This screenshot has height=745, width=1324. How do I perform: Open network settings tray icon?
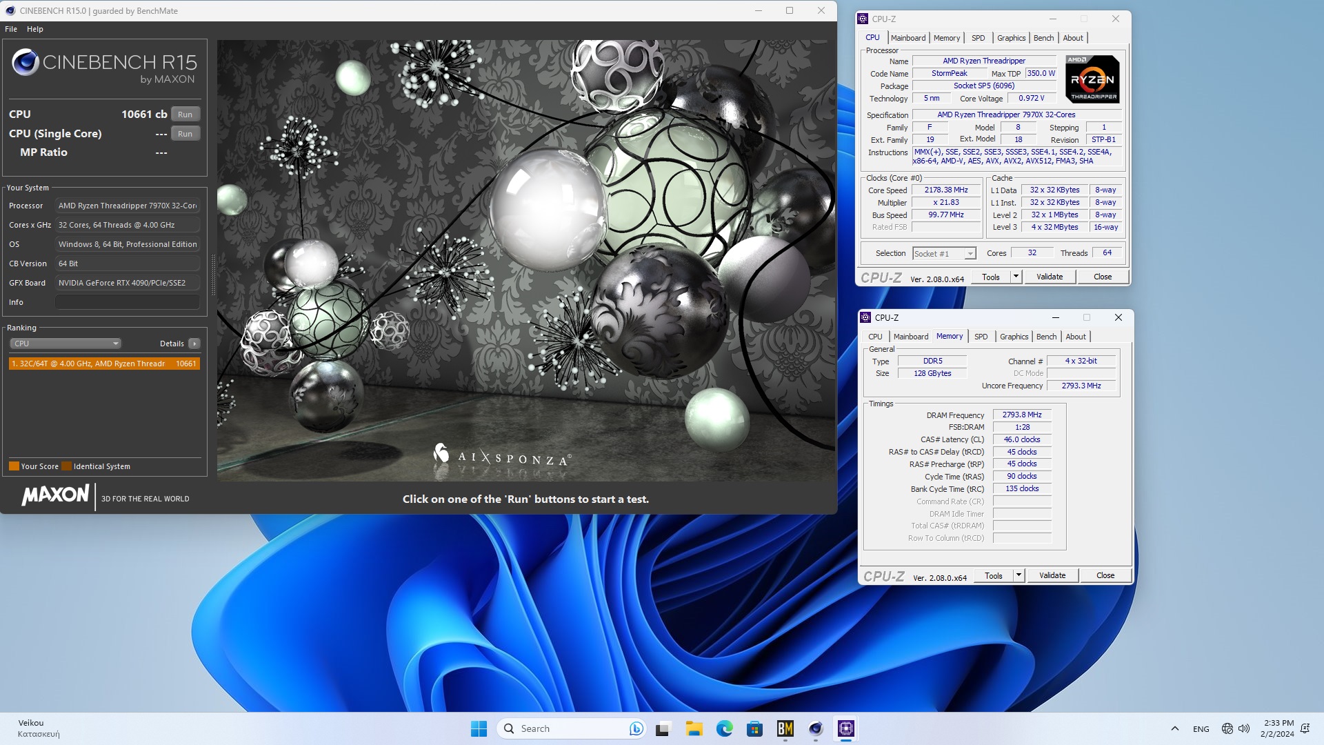(1227, 728)
